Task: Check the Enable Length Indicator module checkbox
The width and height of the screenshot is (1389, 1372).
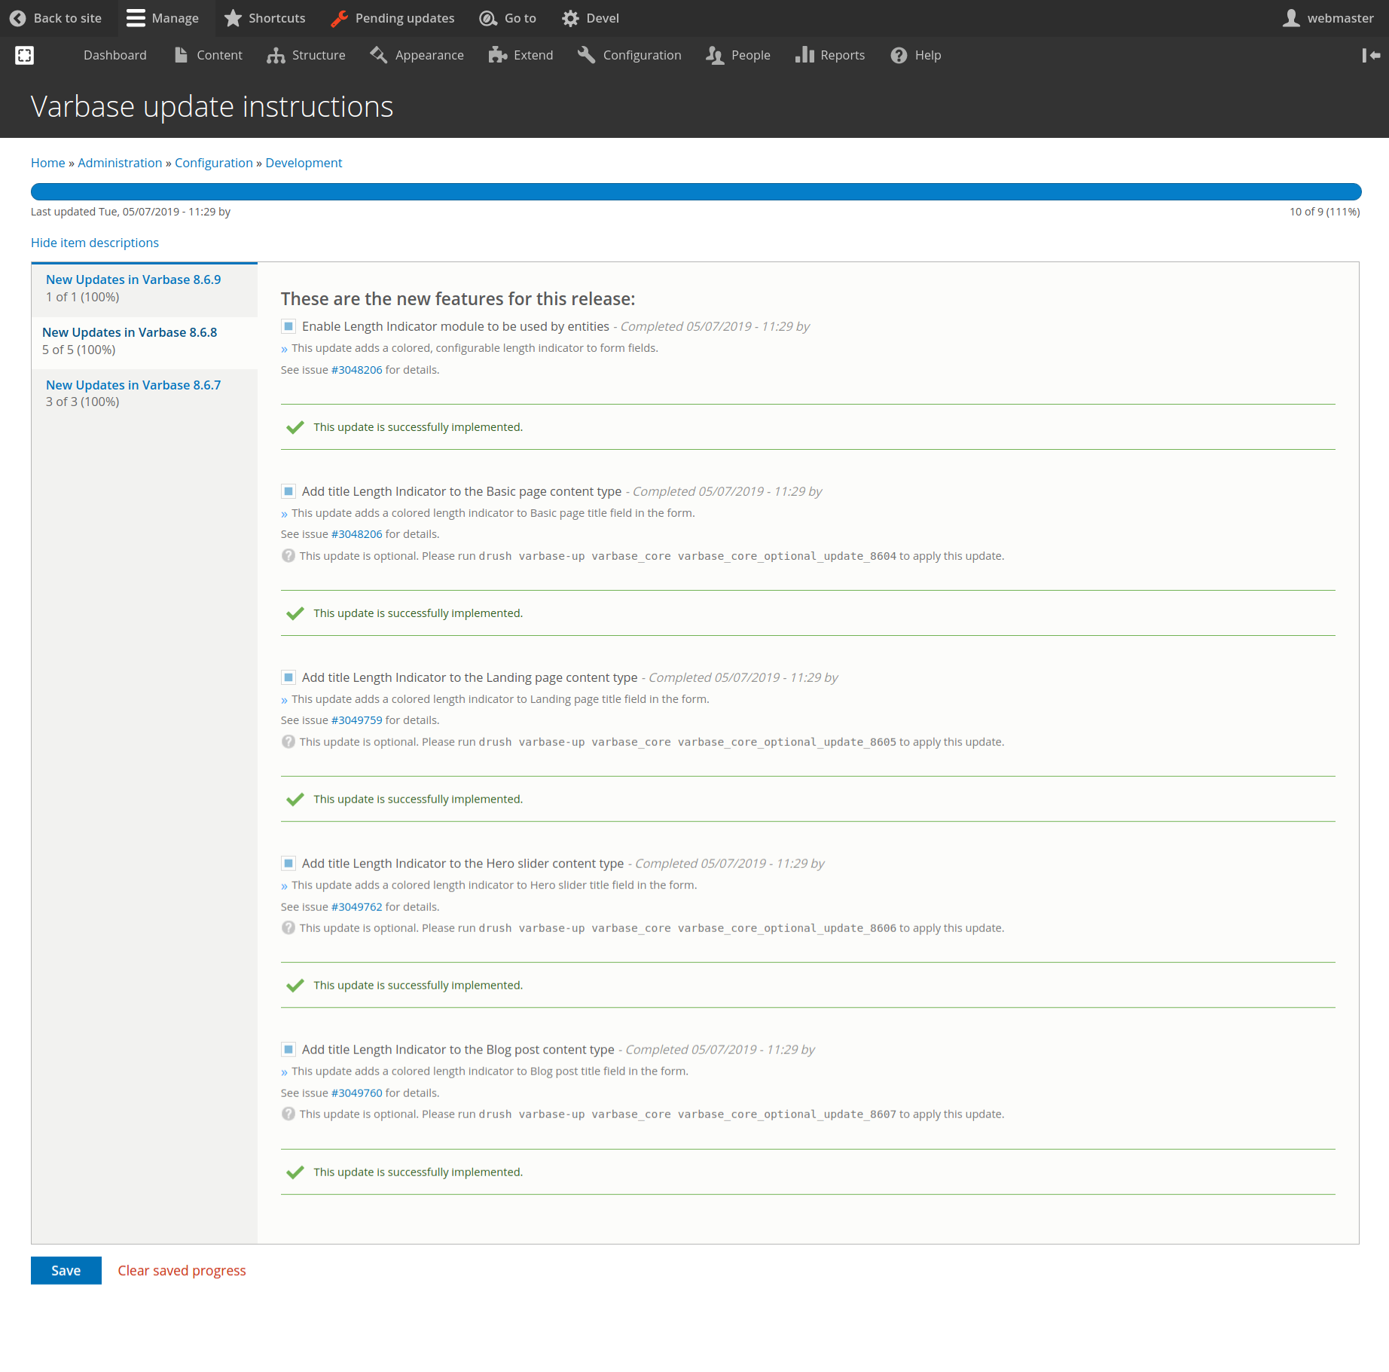Action: (x=287, y=325)
